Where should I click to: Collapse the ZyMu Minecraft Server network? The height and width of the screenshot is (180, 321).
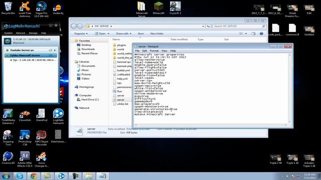pos(55,55)
